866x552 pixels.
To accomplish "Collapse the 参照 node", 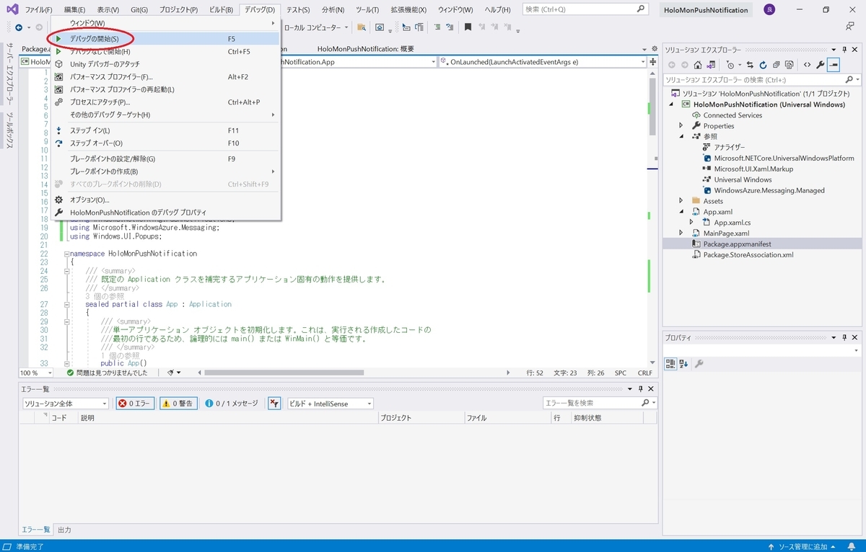I will (681, 136).
